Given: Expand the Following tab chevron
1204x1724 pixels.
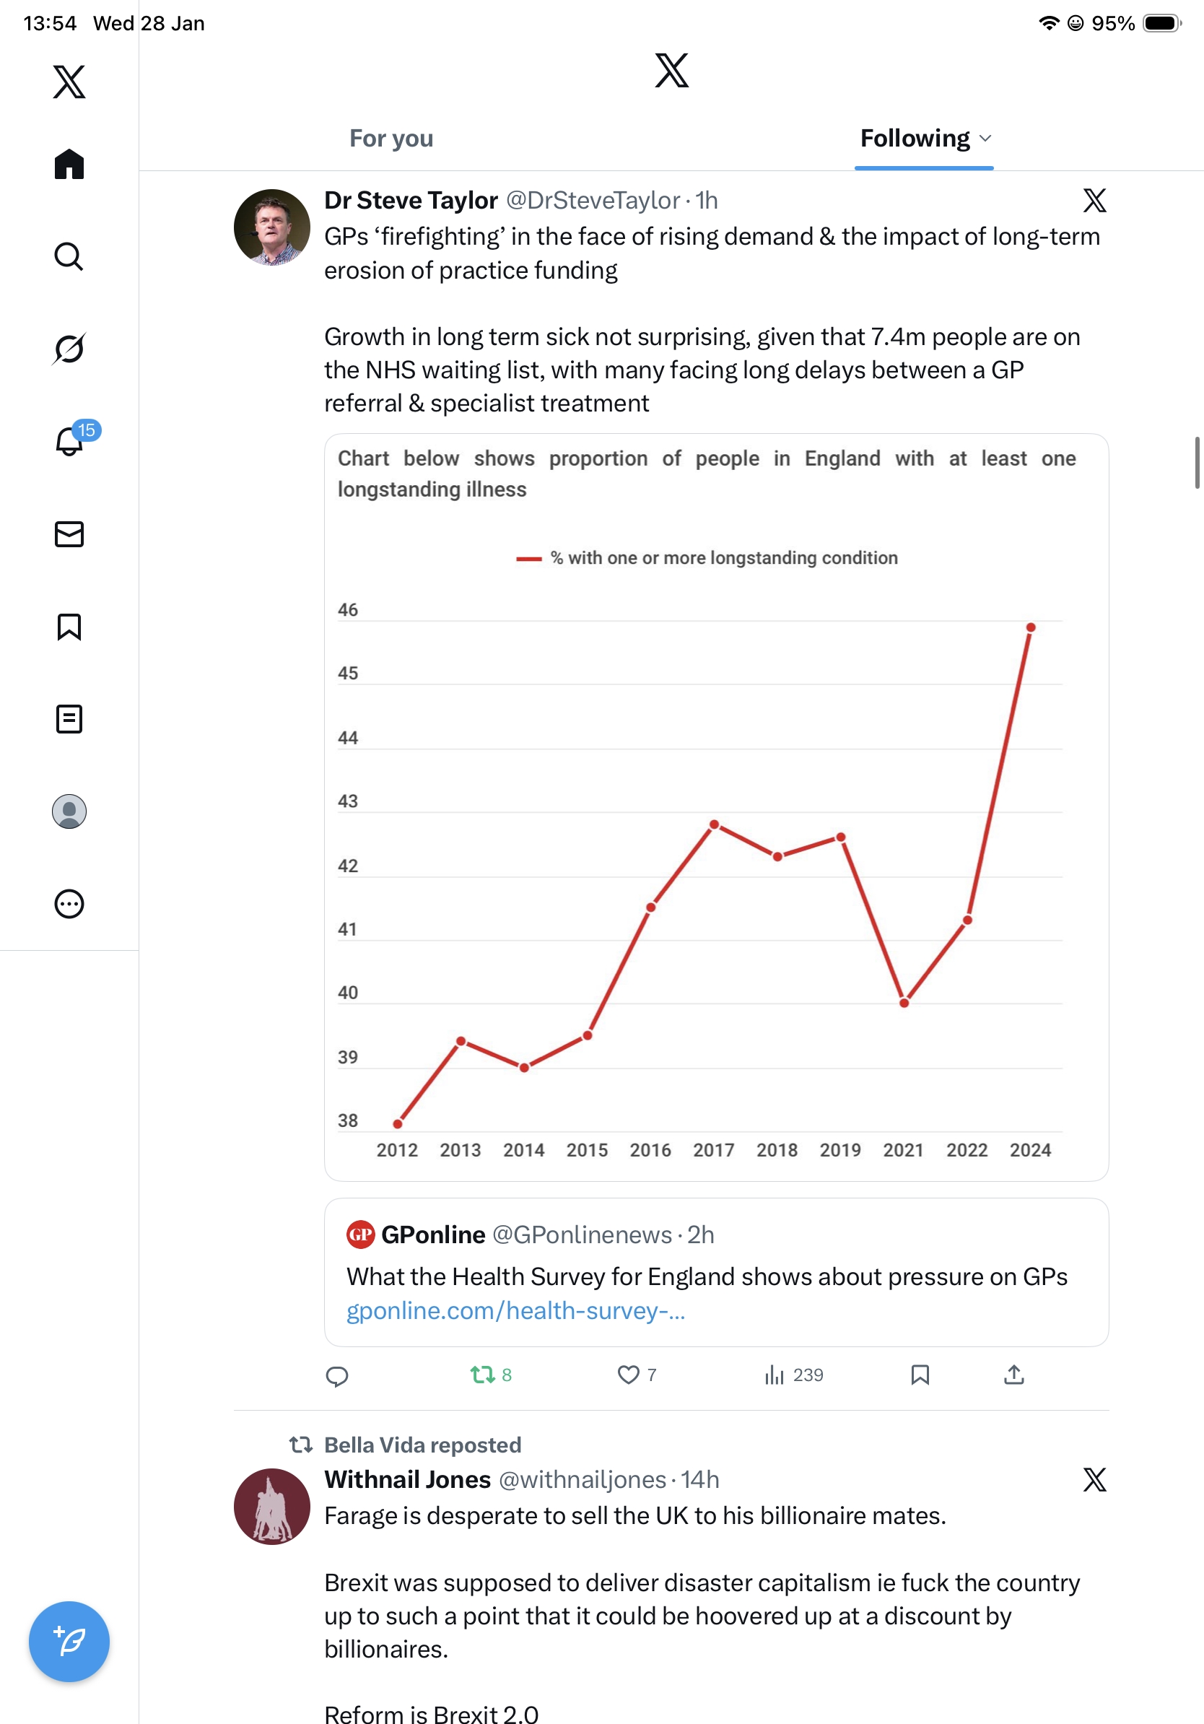Looking at the screenshot, I should (x=985, y=138).
